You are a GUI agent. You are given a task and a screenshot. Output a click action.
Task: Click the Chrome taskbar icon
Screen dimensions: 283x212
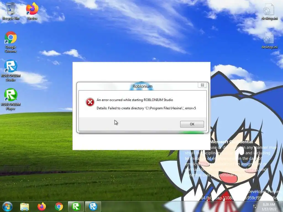pyautogui.click(x=59, y=207)
